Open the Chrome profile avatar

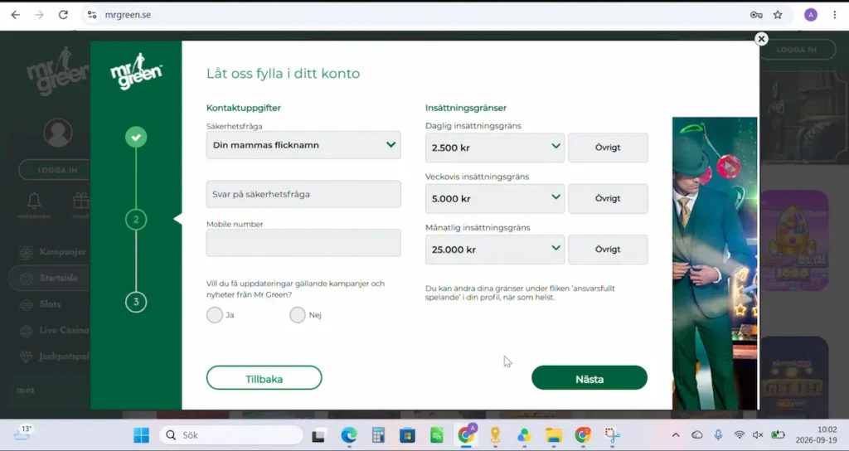(x=811, y=15)
